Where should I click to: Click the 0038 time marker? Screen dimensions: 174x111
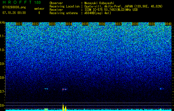tap(135, 24)
